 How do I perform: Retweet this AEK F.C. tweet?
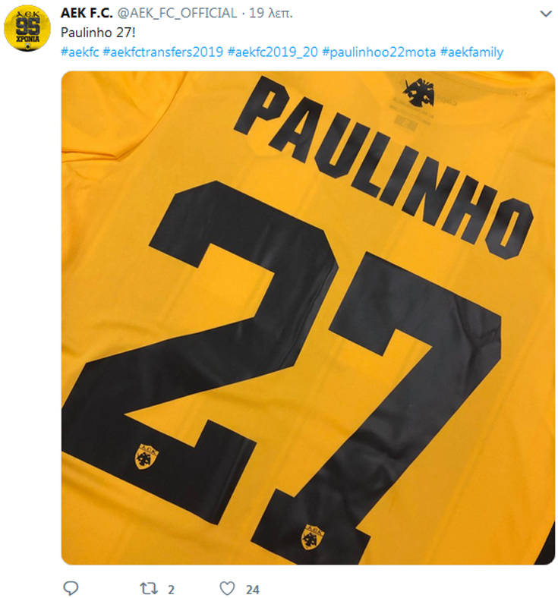pos(149,588)
